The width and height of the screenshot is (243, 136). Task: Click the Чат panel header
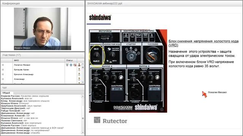click(43, 88)
